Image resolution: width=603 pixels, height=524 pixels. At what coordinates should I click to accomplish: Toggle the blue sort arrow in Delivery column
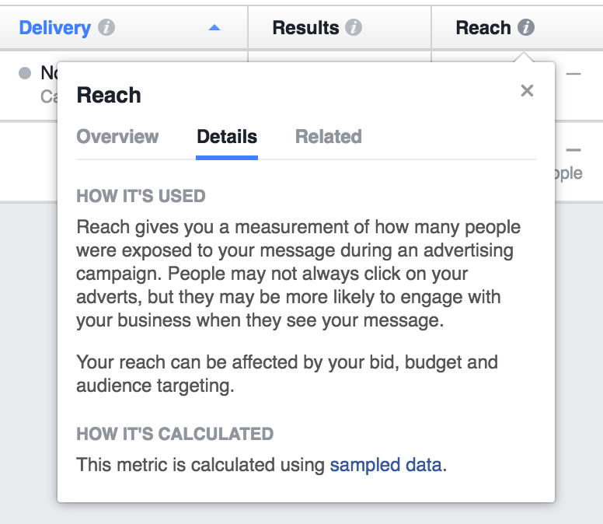[214, 28]
